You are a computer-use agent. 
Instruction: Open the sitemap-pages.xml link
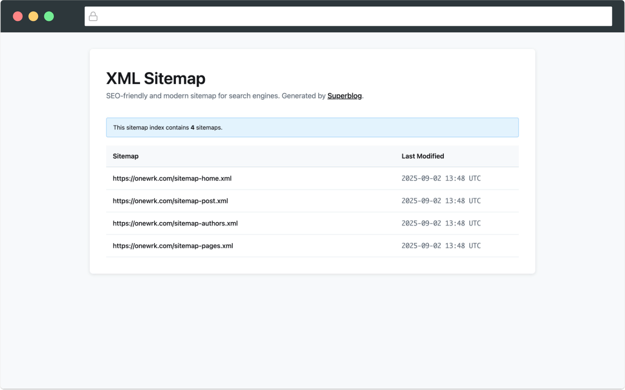point(172,246)
